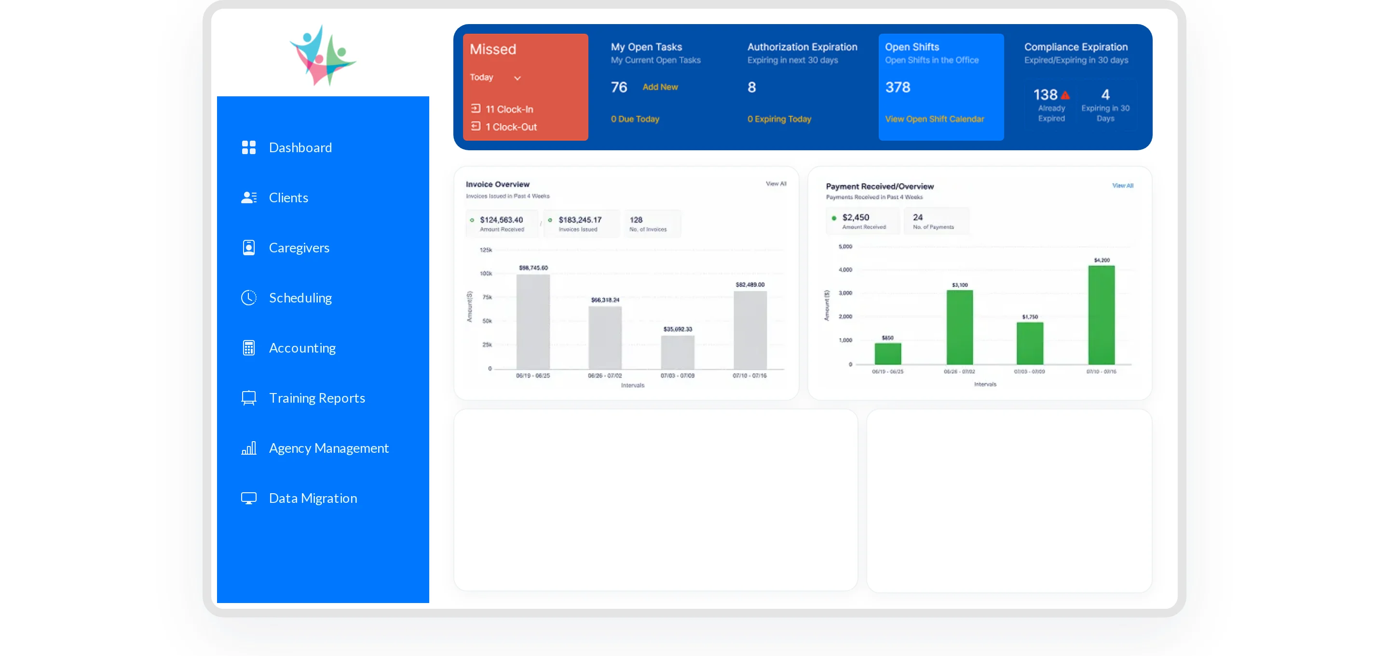The width and height of the screenshot is (1389, 656).
Task: Open View Open Shift Calendar link
Action: 935,119
